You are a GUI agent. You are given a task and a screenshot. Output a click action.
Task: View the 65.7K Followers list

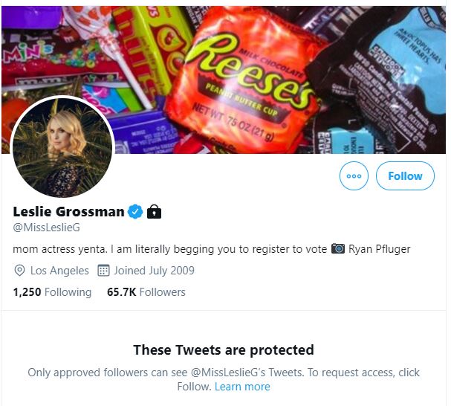[x=146, y=292]
